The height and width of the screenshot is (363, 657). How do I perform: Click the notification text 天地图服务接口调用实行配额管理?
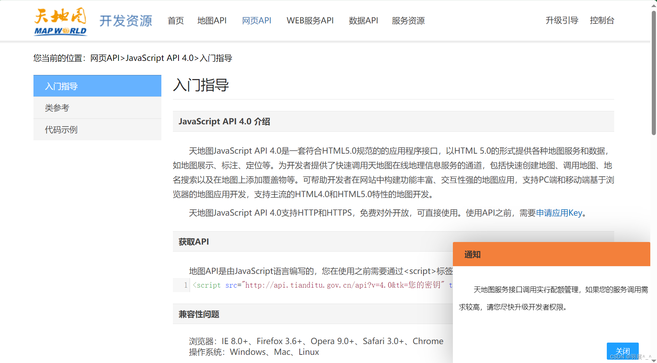point(526,290)
